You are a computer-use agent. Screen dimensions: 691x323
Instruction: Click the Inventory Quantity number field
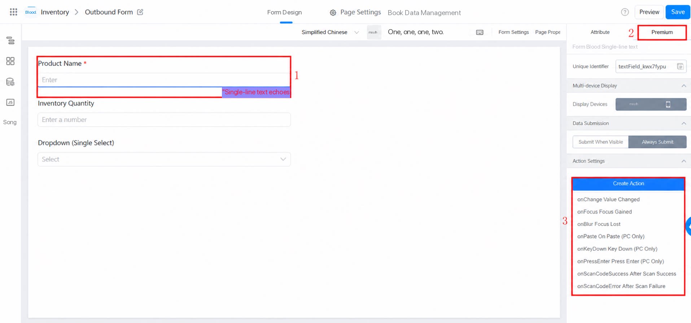click(164, 120)
